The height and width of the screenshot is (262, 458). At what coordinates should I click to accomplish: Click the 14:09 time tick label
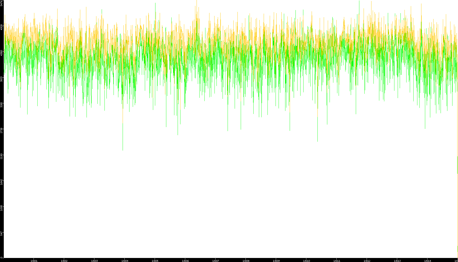pos(276,261)
